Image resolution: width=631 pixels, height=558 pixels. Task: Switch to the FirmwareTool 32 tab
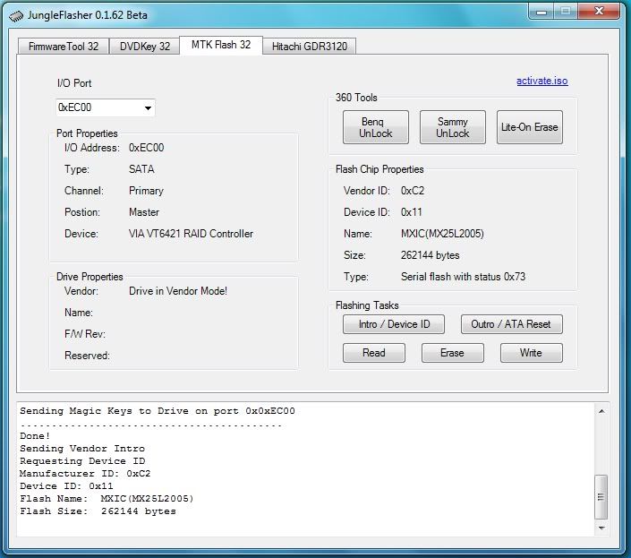click(64, 47)
